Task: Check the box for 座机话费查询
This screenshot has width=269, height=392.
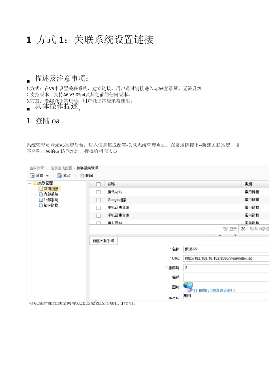Action: [x=99, y=208]
